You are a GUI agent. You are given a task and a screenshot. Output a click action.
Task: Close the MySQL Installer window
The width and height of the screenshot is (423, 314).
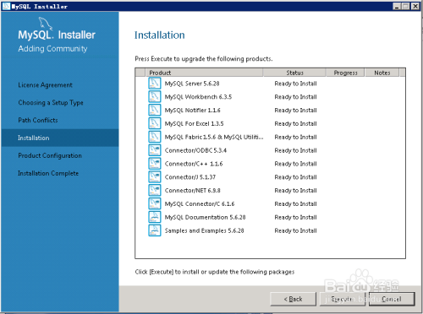coord(415,6)
